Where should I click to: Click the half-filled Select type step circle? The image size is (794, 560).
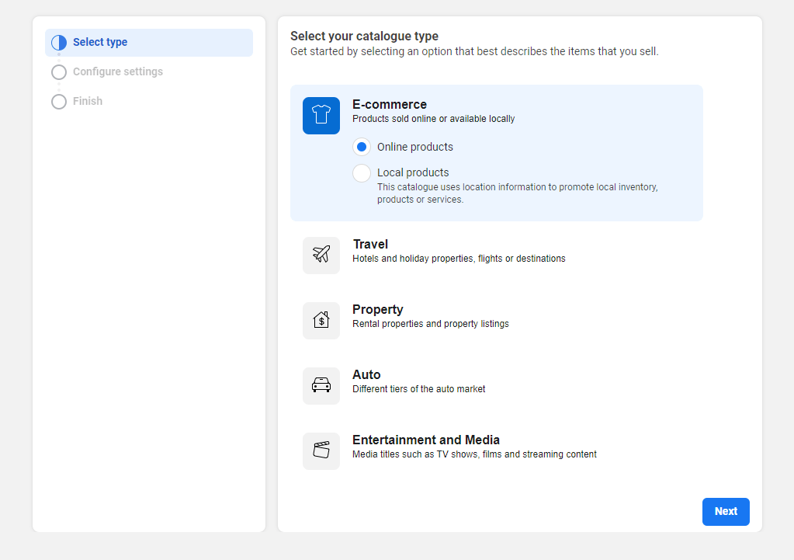(59, 43)
